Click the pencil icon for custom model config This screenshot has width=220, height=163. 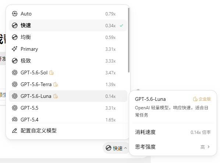coord(15,131)
